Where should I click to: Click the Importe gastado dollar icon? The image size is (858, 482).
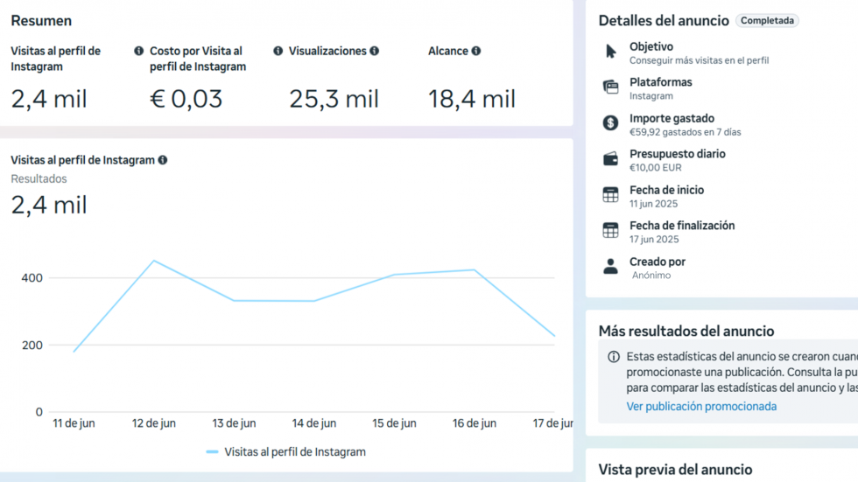click(x=611, y=123)
